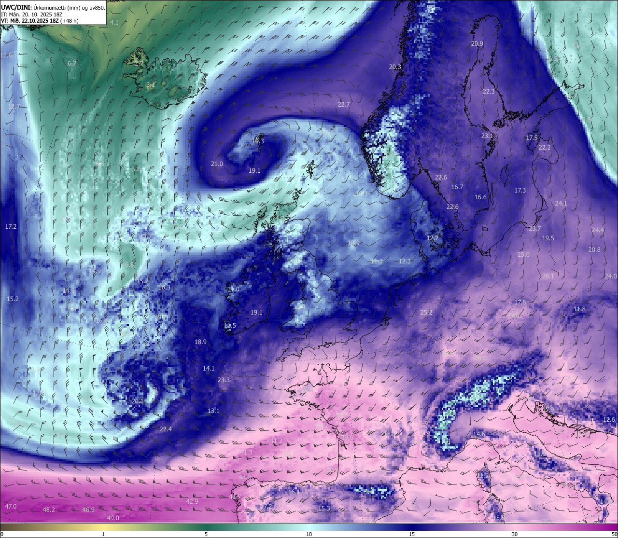Click the map value '11.8'
This screenshot has width=618, height=538.
579,309
